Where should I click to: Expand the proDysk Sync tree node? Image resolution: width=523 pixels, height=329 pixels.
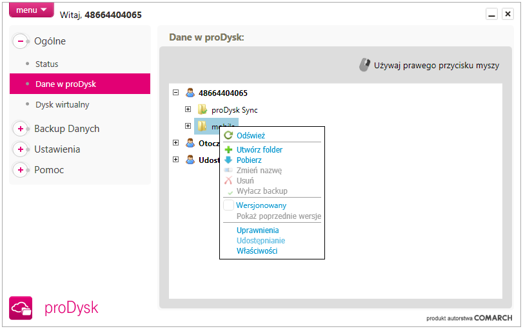pyautogui.click(x=188, y=109)
